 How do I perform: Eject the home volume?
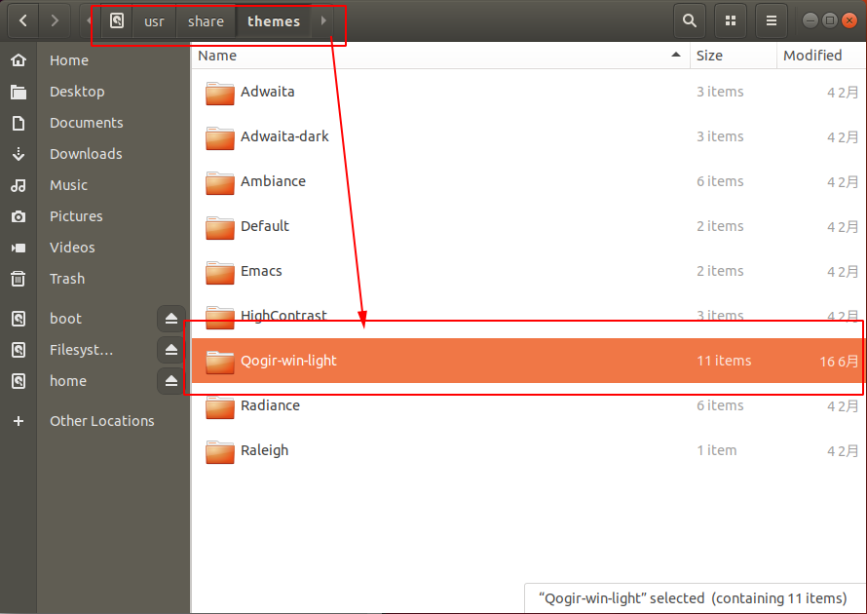(x=171, y=380)
